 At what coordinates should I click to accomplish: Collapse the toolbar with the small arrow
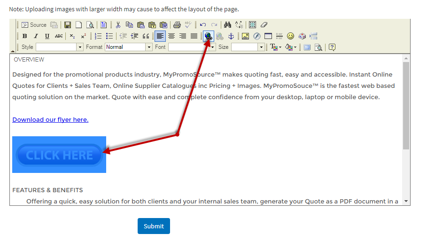tap(13, 51)
